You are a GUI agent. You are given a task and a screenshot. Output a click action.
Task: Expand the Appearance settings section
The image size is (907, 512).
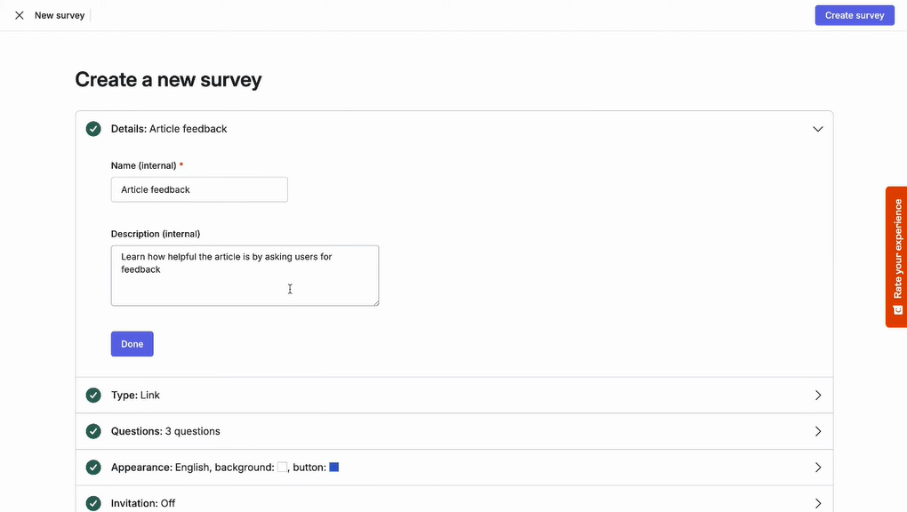coord(817,466)
